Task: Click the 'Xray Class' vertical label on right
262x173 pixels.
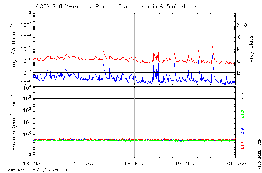Action: point(251,49)
